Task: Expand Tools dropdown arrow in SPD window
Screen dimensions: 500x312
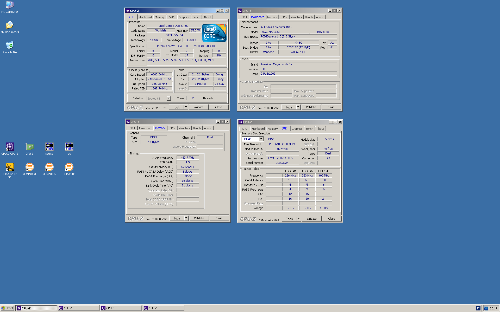Action: pyautogui.click(x=299, y=219)
